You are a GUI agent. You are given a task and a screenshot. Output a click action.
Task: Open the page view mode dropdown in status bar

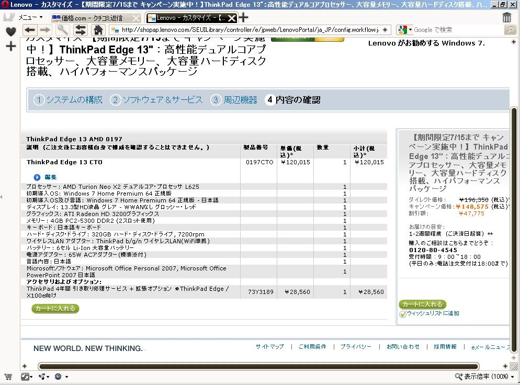click(x=27, y=377)
